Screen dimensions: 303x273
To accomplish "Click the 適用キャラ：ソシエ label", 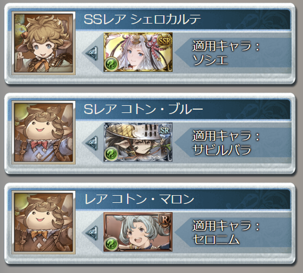I will [226, 53].
